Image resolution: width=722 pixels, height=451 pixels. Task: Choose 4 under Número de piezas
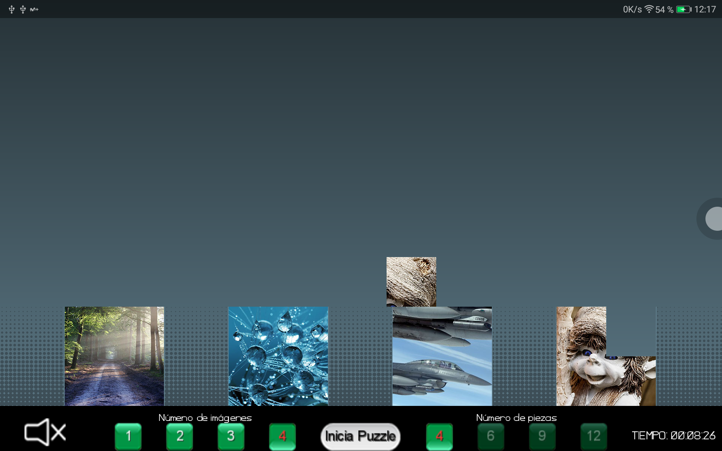(439, 436)
